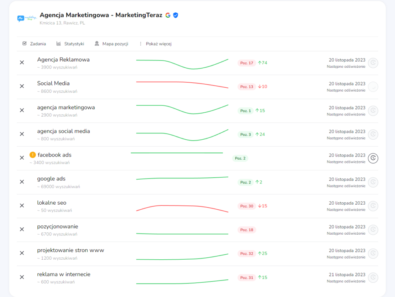Open the Statystyki tab
This screenshot has width=395, height=297.
pos(70,44)
